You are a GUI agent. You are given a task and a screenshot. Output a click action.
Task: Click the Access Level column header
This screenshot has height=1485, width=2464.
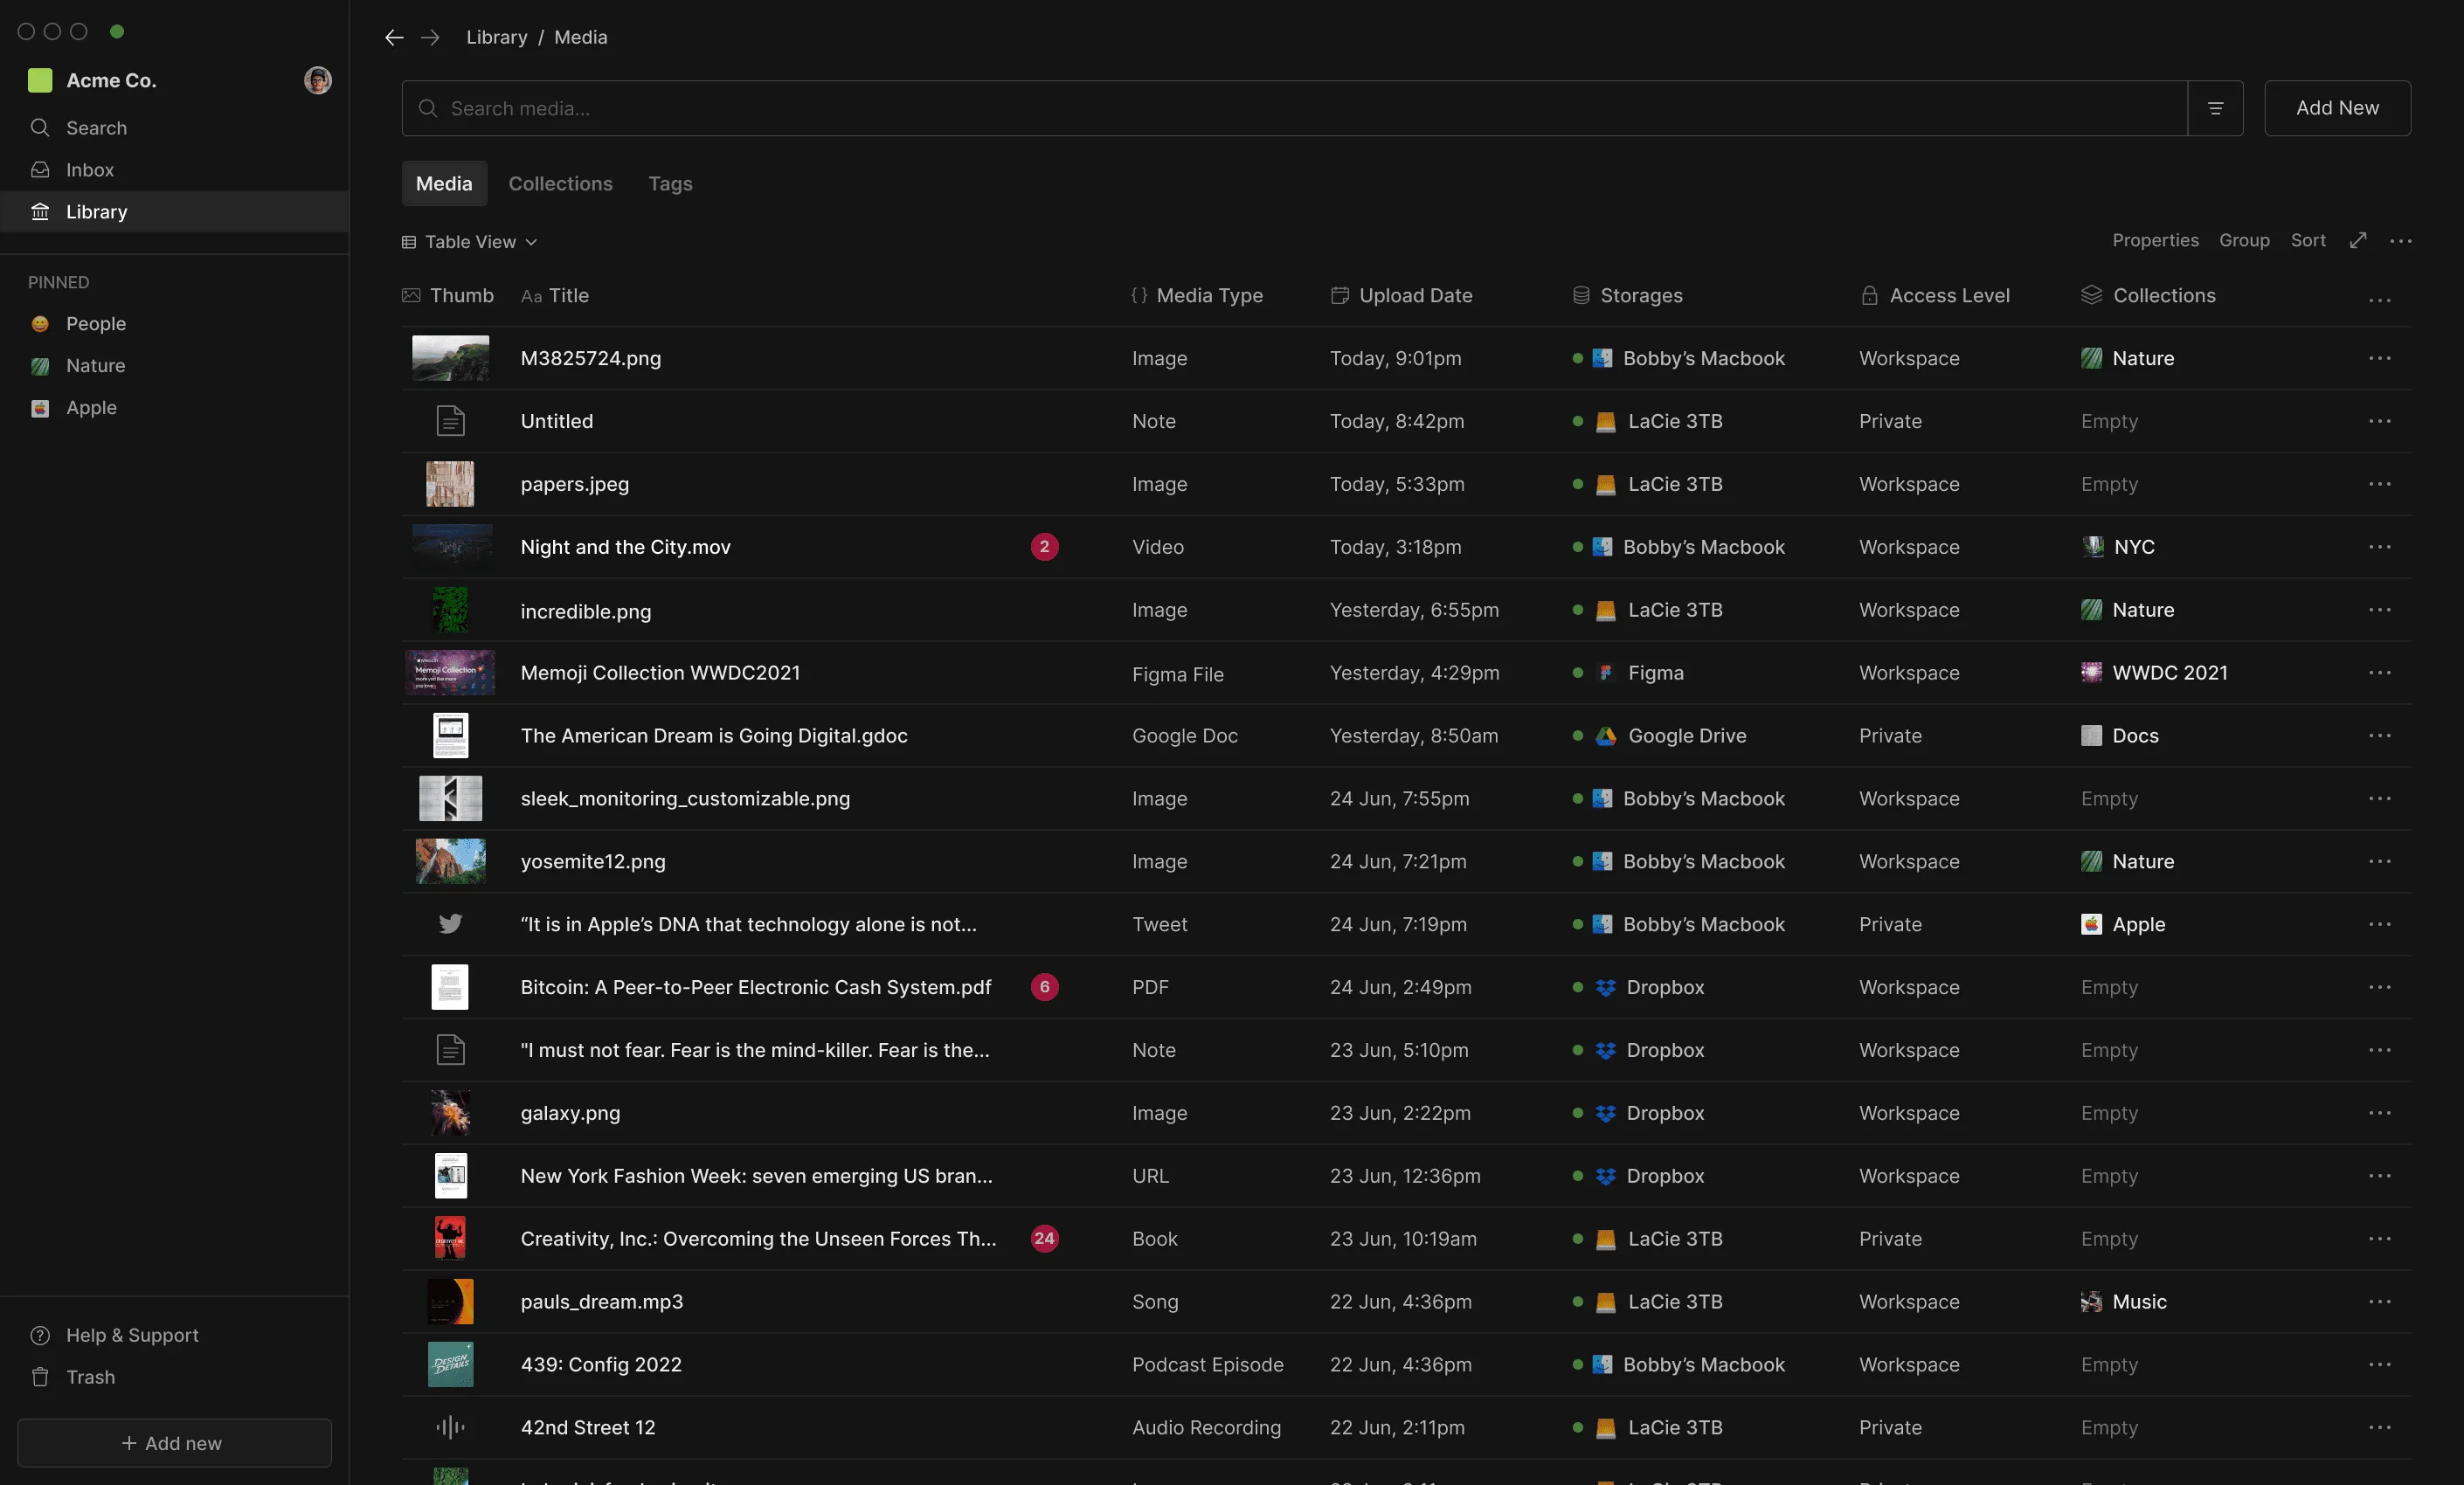point(1935,296)
